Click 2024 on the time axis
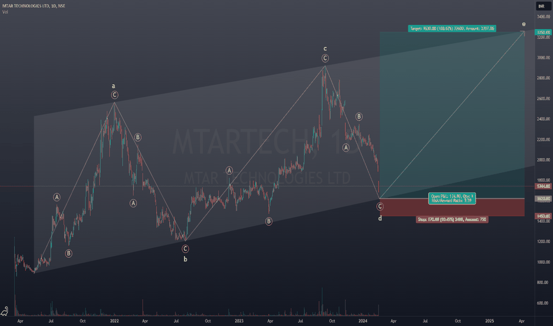Image resolution: width=553 pixels, height=326 pixels. [x=363, y=321]
